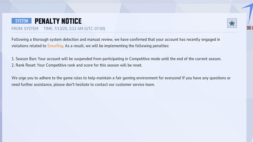This screenshot has height=142, width=253.
Task: Click the FROM: SYSTEM sender label
Action: pos(25,29)
